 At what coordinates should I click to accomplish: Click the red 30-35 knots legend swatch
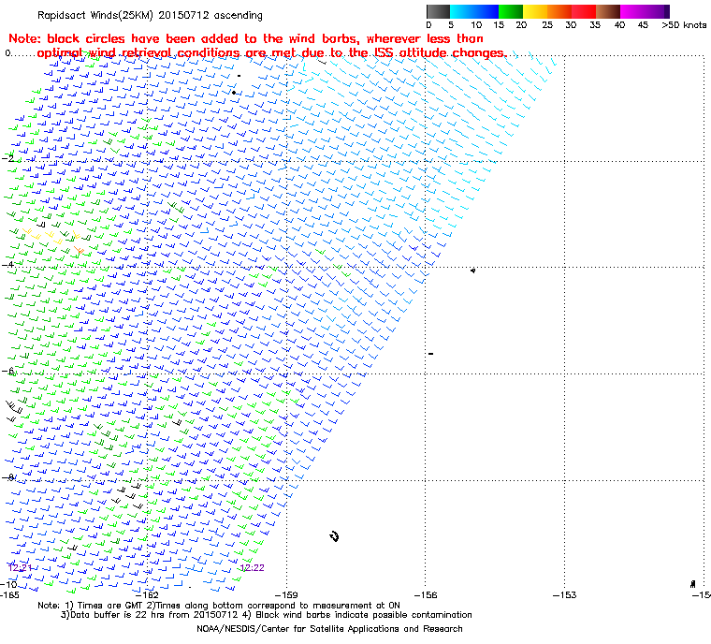coord(584,11)
